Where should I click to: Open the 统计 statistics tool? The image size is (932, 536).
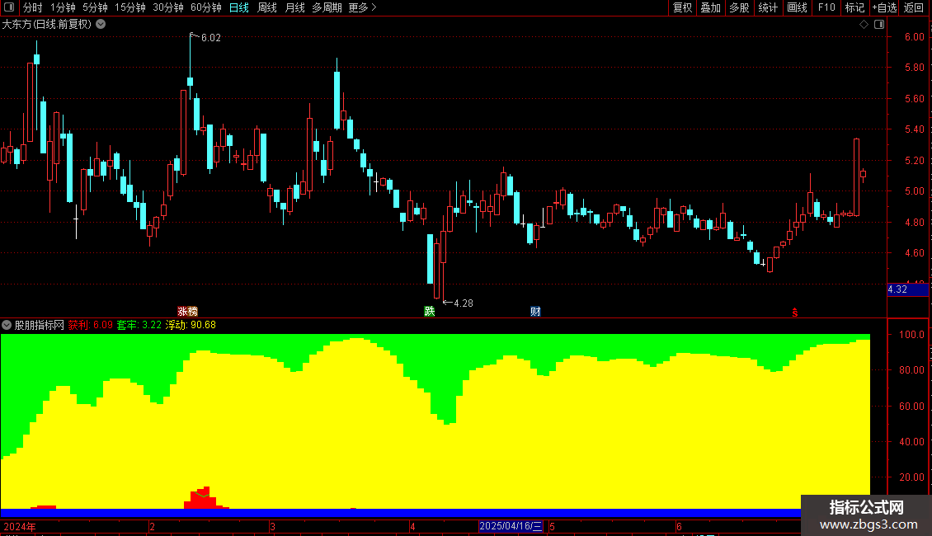point(767,7)
